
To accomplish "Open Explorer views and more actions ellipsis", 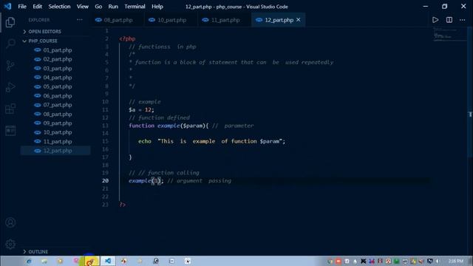I will tap(80, 20).
